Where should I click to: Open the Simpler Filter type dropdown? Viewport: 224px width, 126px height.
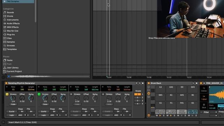pos(213,112)
